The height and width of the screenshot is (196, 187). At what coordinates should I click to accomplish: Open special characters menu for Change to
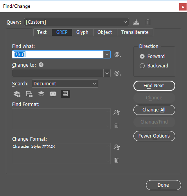(x=117, y=73)
